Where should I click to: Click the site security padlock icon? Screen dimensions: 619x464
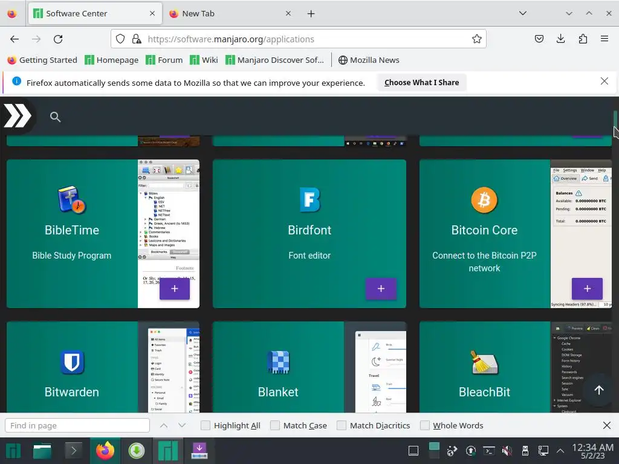137,39
